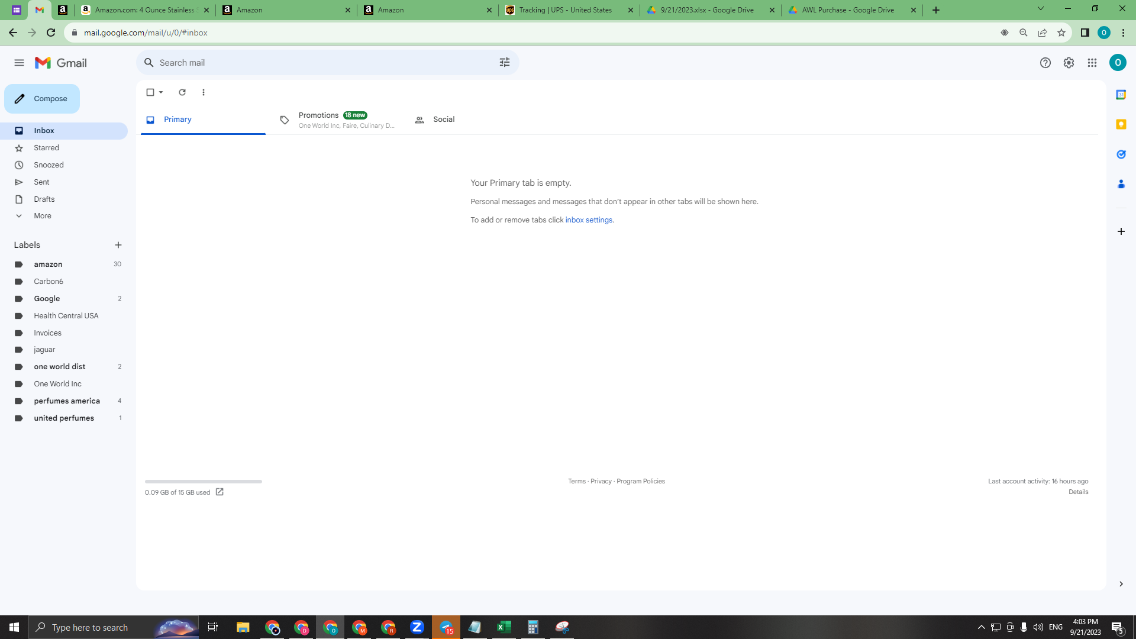
Task: Open the Windows Start menu
Action: pyautogui.click(x=14, y=627)
